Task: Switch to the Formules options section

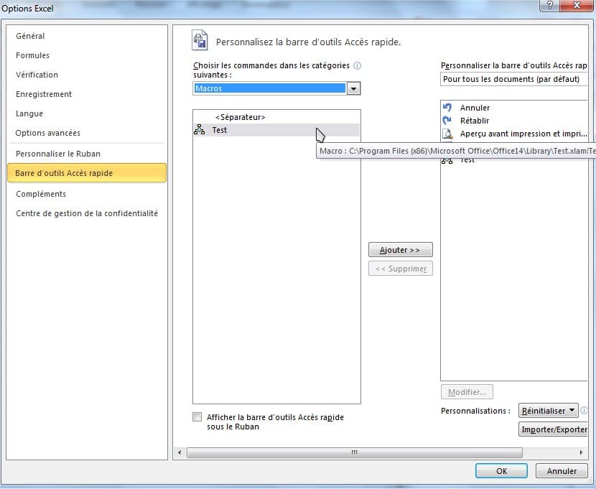Action: click(32, 55)
